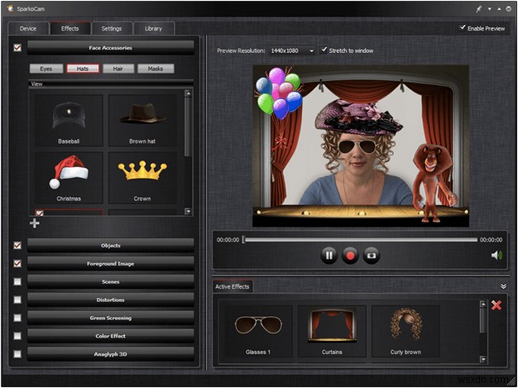This screenshot has height=388, width=518.
Task: Enable the Scenes effect checkbox
Action: (18, 281)
